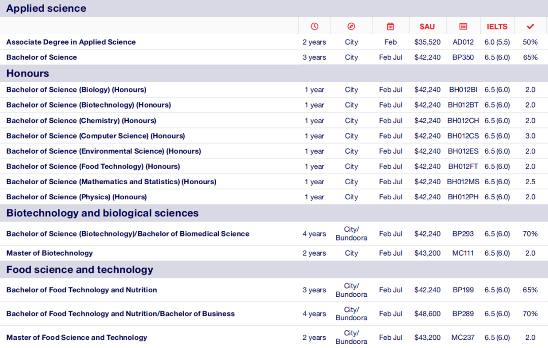Click the 50% entry requirement value
Image resolution: width=548 pixels, height=348 pixels.
click(530, 42)
